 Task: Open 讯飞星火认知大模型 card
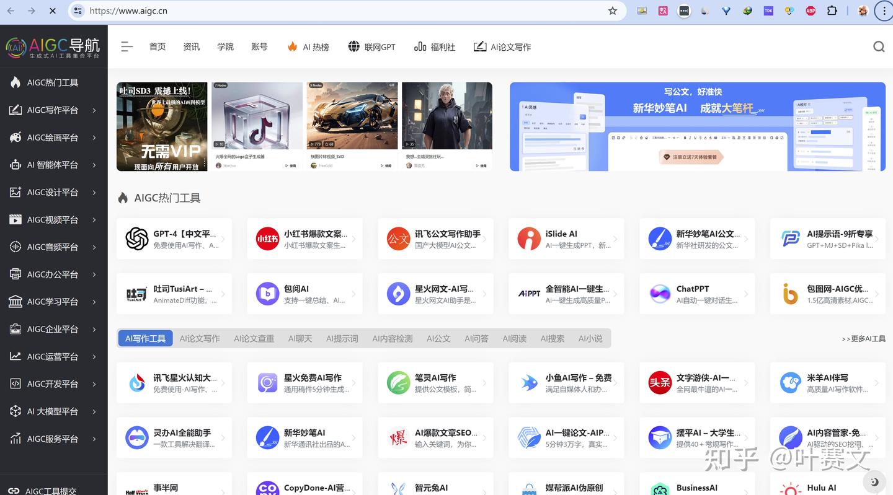(x=174, y=383)
